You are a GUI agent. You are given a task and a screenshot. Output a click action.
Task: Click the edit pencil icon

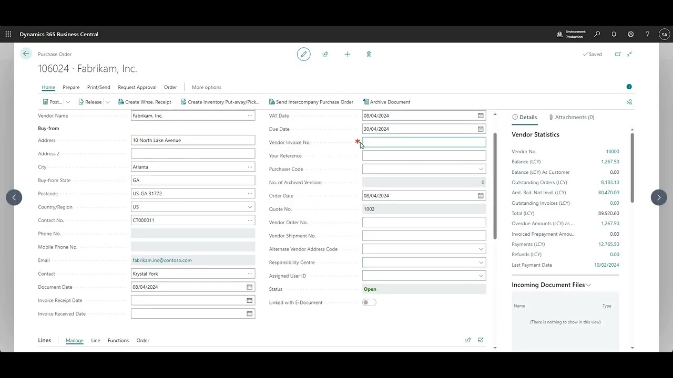point(303,54)
